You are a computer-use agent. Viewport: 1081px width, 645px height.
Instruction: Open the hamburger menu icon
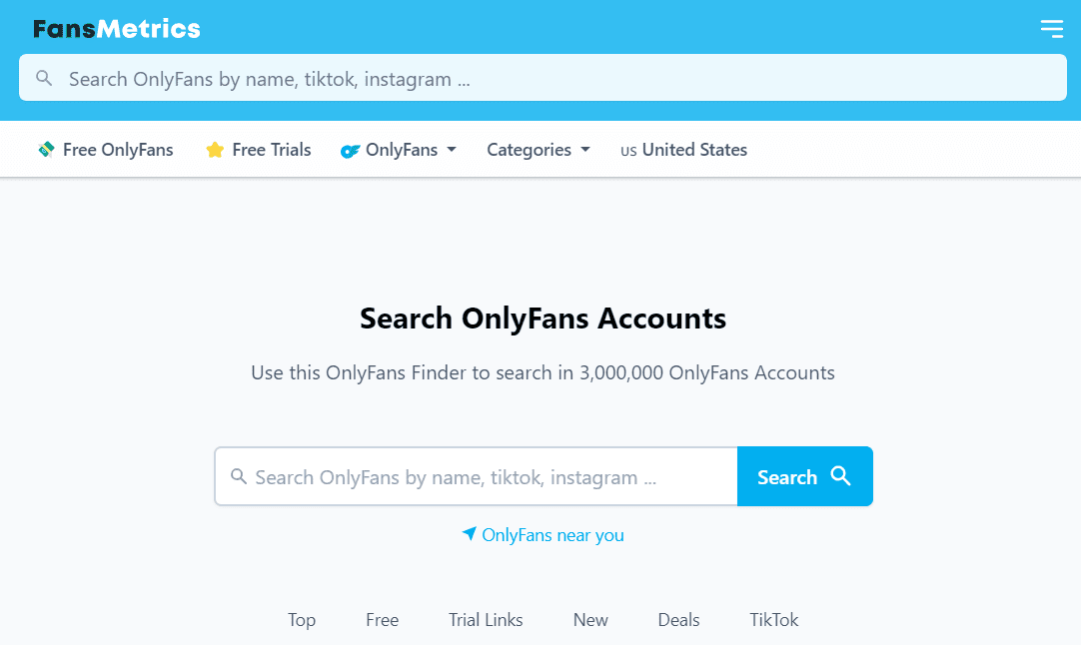pyautogui.click(x=1051, y=29)
